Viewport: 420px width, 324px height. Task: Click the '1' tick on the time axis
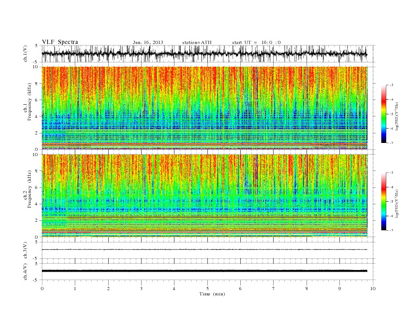tap(75, 289)
